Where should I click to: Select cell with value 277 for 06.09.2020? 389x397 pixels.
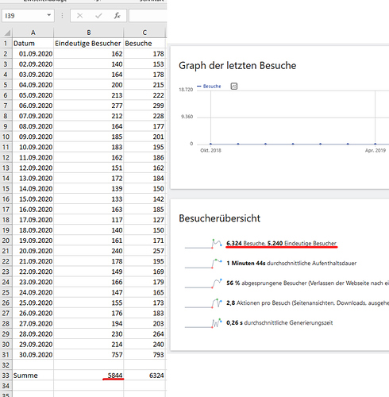point(89,106)
